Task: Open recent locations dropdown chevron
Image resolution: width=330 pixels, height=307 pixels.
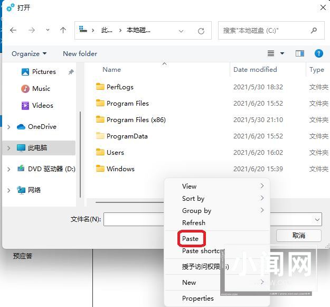Action: point(48,30)
